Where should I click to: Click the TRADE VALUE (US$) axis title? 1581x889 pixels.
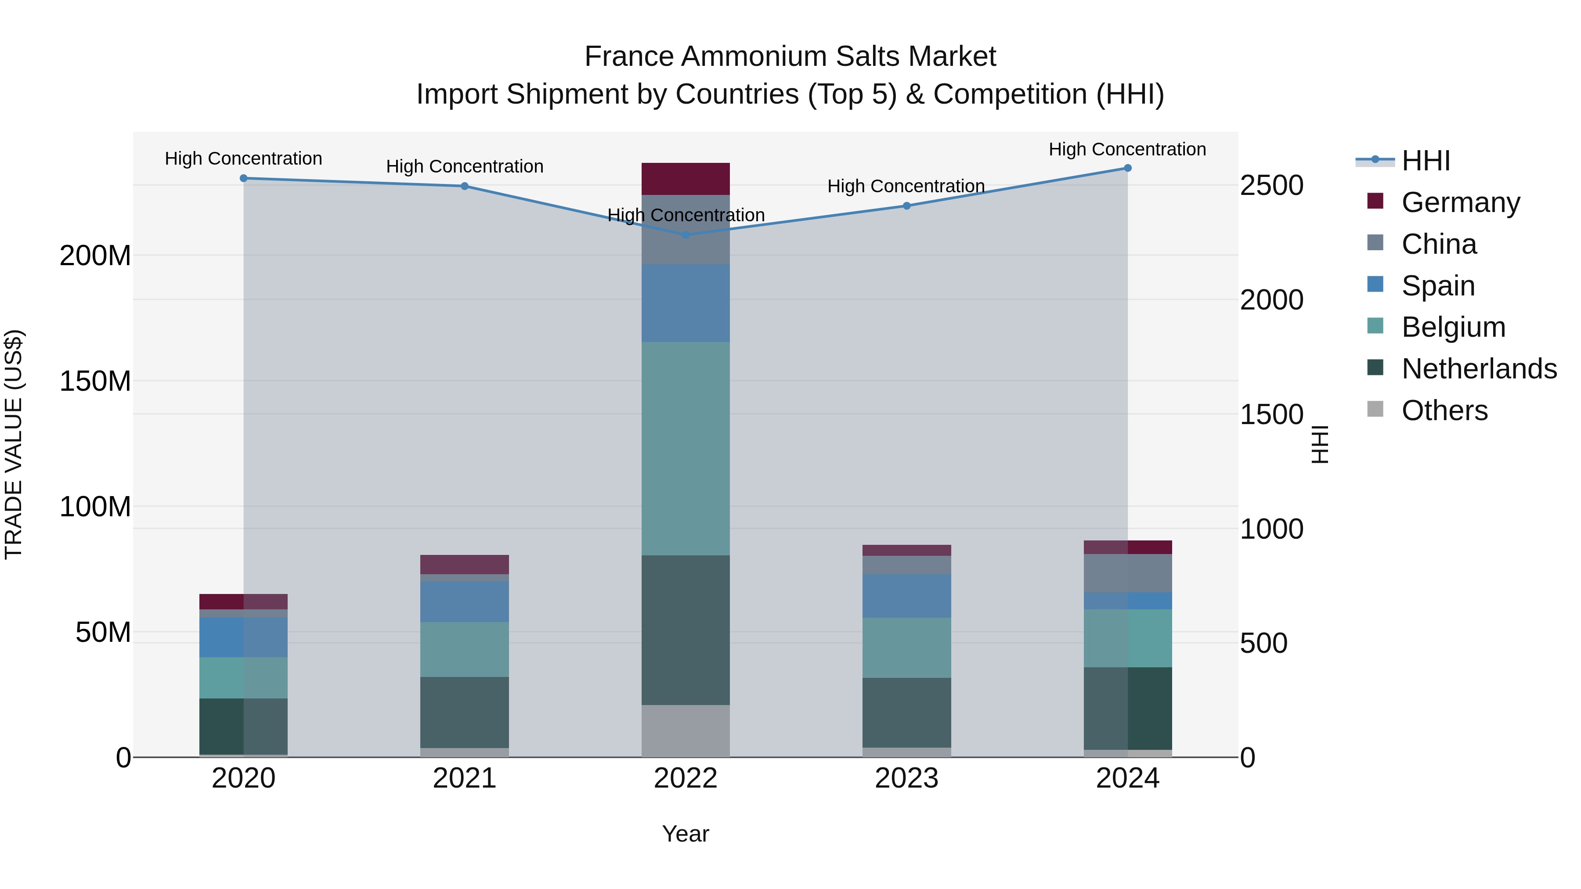pos(14,444)
